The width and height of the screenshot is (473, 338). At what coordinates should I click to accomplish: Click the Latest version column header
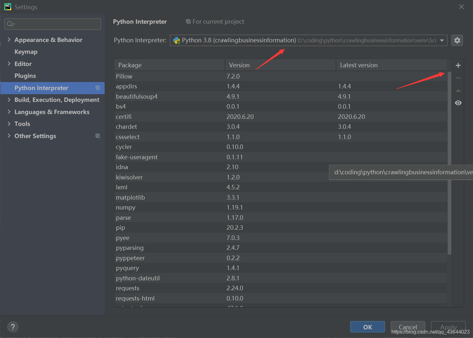[391, 65]
